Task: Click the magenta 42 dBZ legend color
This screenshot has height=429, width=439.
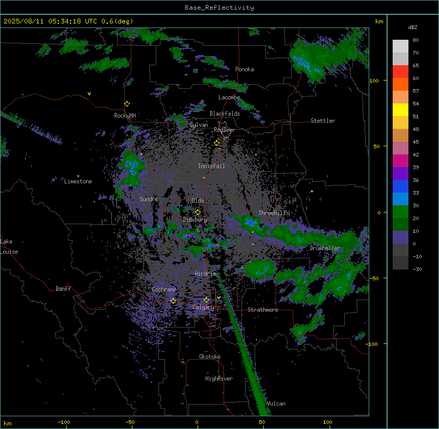Action: pos(400,160)
